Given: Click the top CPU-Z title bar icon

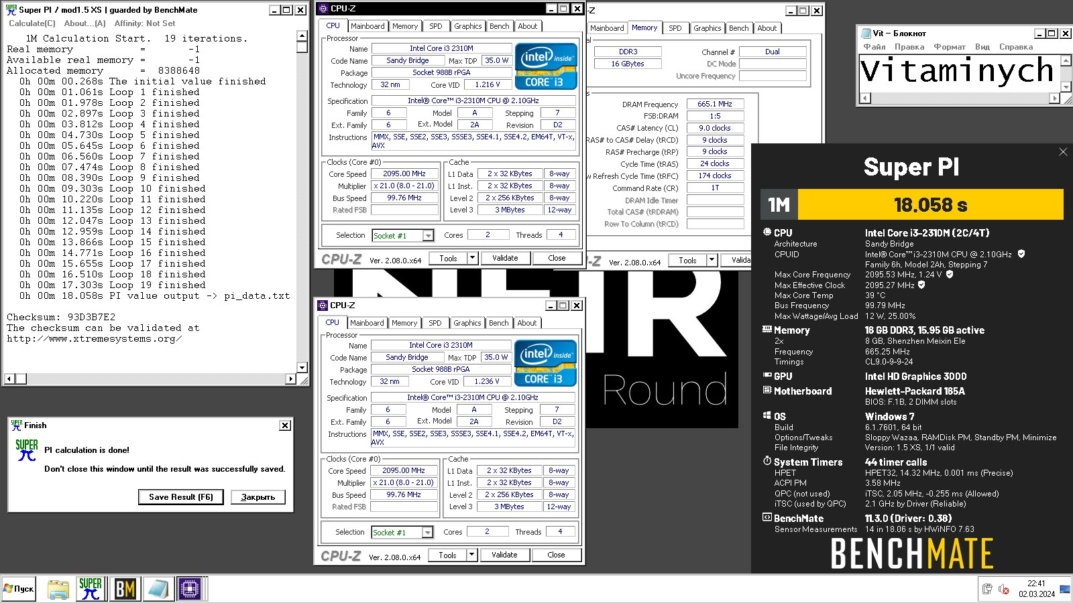Looking at the screenshot, I should pos(323,9).
